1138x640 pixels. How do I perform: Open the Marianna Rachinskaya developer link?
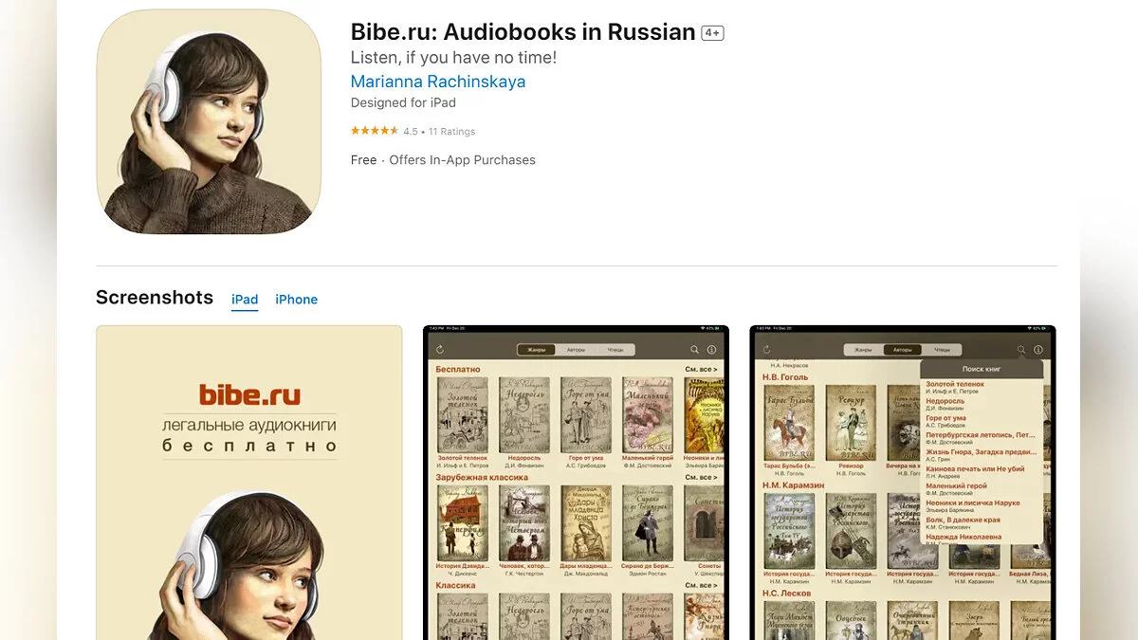tap(437, 82)
